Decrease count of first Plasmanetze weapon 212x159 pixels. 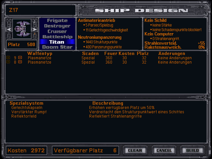(x=20, y=58)
